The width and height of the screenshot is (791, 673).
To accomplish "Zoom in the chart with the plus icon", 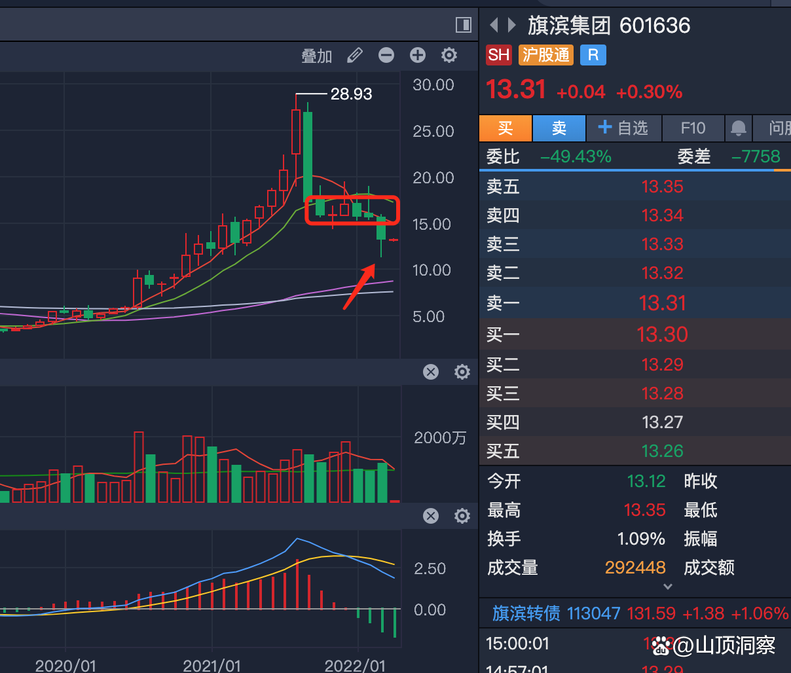I will coord(417,55).
